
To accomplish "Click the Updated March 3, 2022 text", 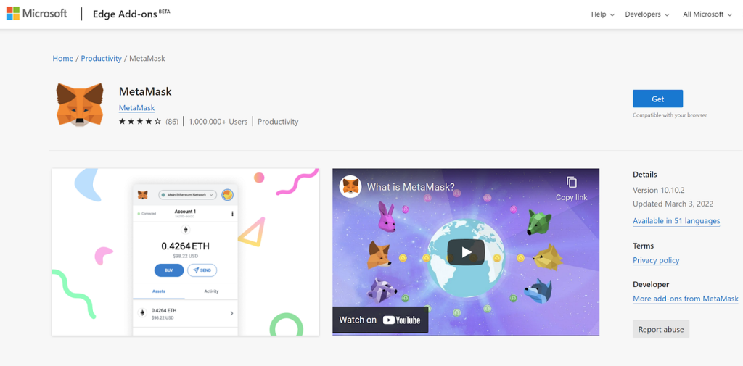I will click(x=673, y=204).
